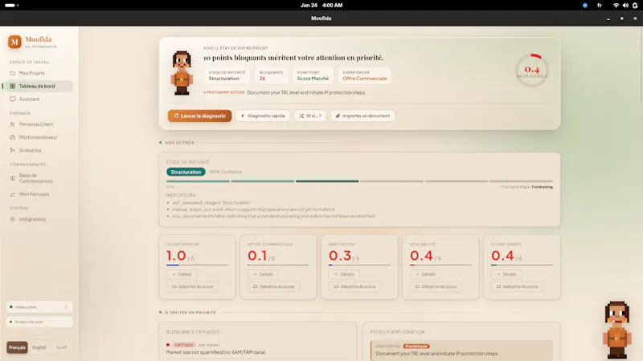The image size is (643, 361).
Task: Click the Lancer le diagnostic button
Action: pyautogui.click(x=199, y=116)
